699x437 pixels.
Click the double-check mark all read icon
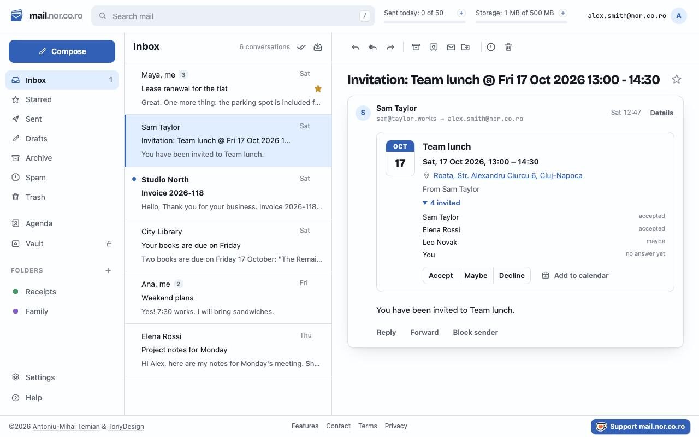301,47
